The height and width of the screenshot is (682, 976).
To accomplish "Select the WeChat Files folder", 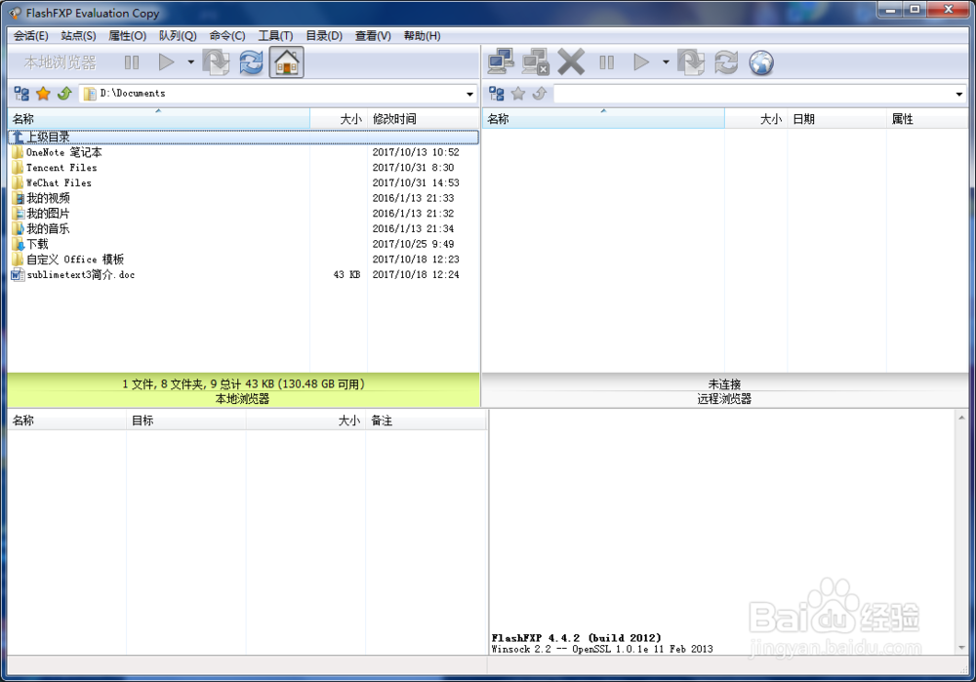I will point(243,183).
